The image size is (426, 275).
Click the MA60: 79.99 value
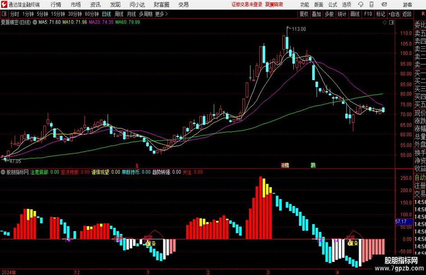click(x=128, y=22)
